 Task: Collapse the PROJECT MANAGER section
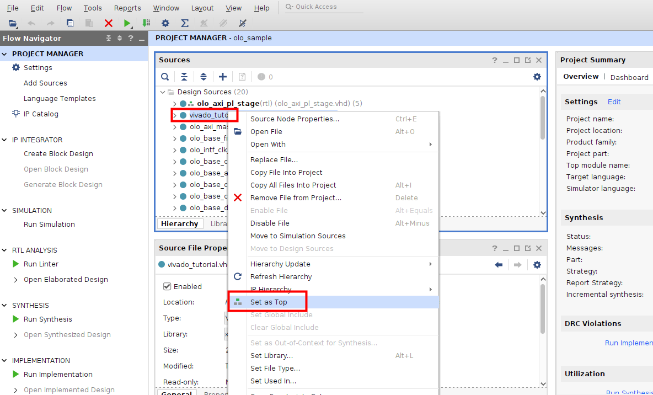4,54
